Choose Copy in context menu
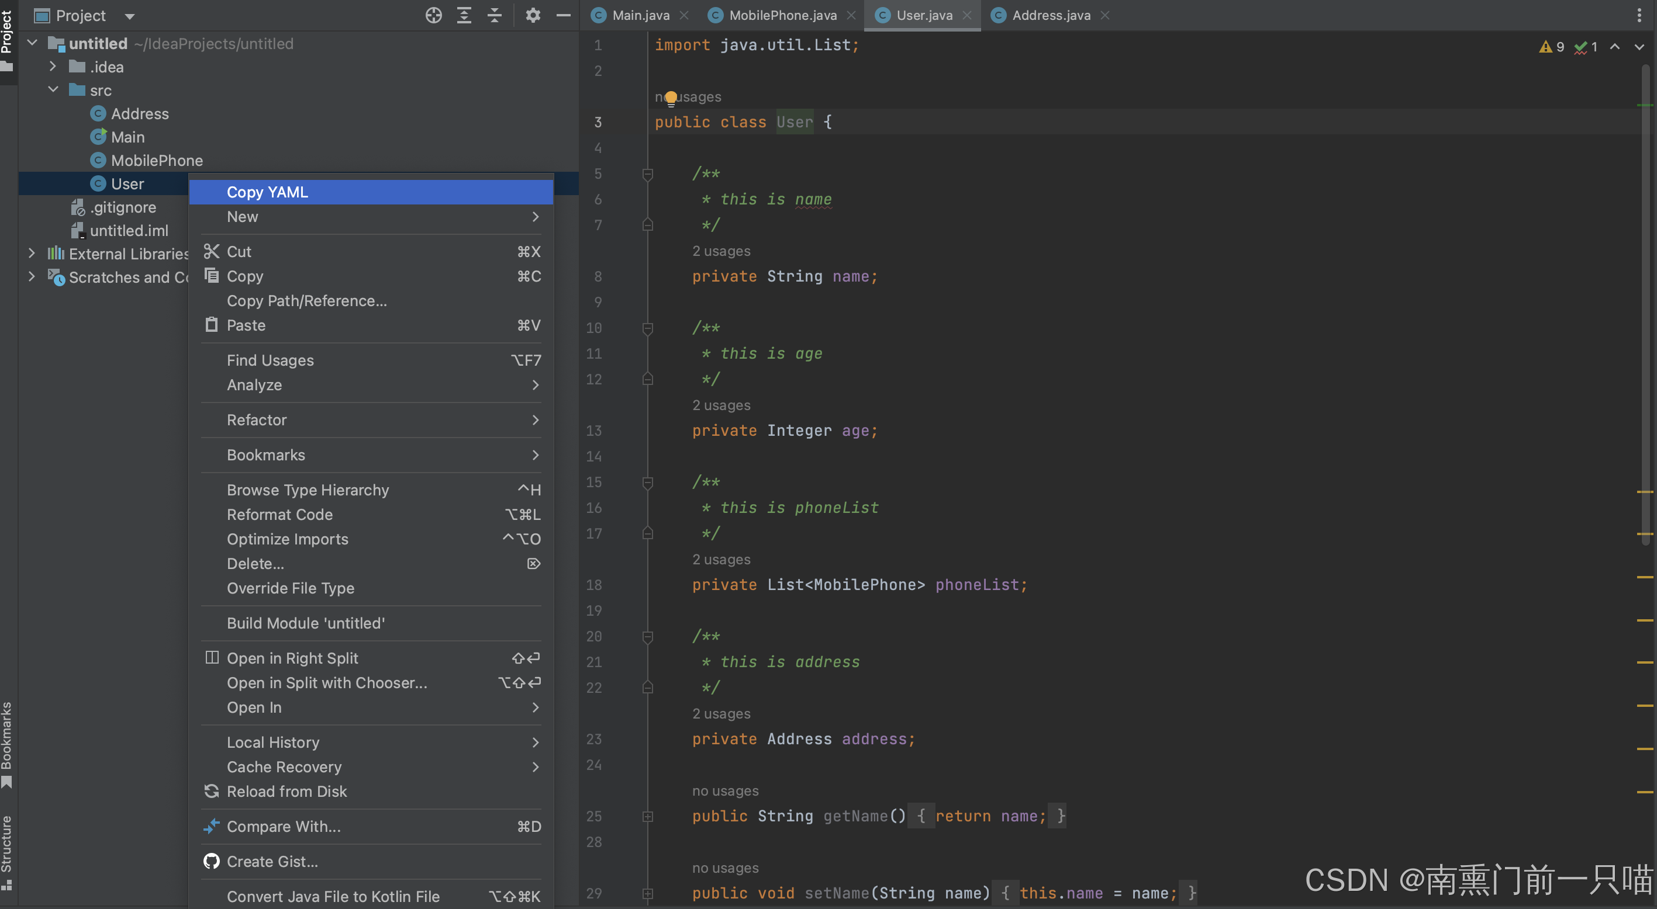 pos(371,276)
